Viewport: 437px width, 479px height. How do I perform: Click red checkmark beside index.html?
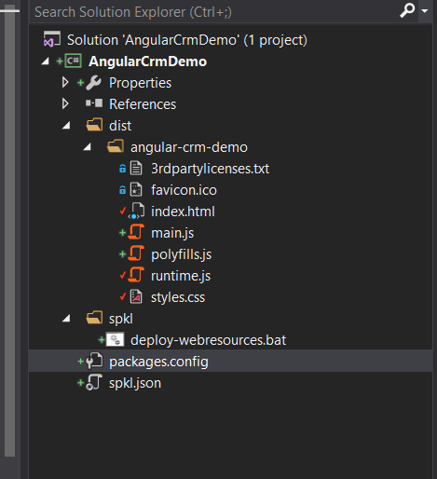[123, 211]
